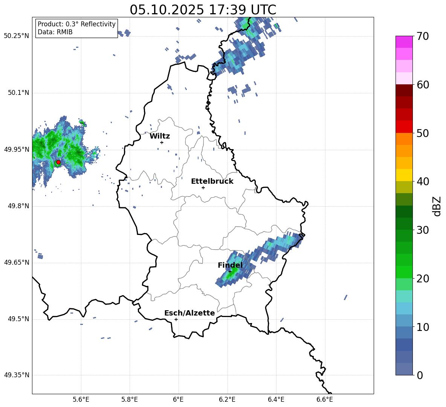Click the colorbar tick value 40
Image resolution: width=446 pixels, height=407 pixels.
(423, 181)
